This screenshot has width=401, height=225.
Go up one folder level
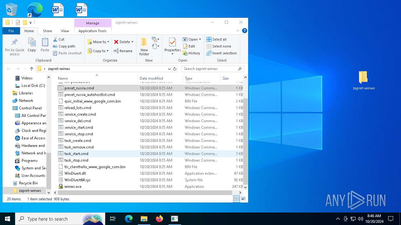(x=31, y=69)
